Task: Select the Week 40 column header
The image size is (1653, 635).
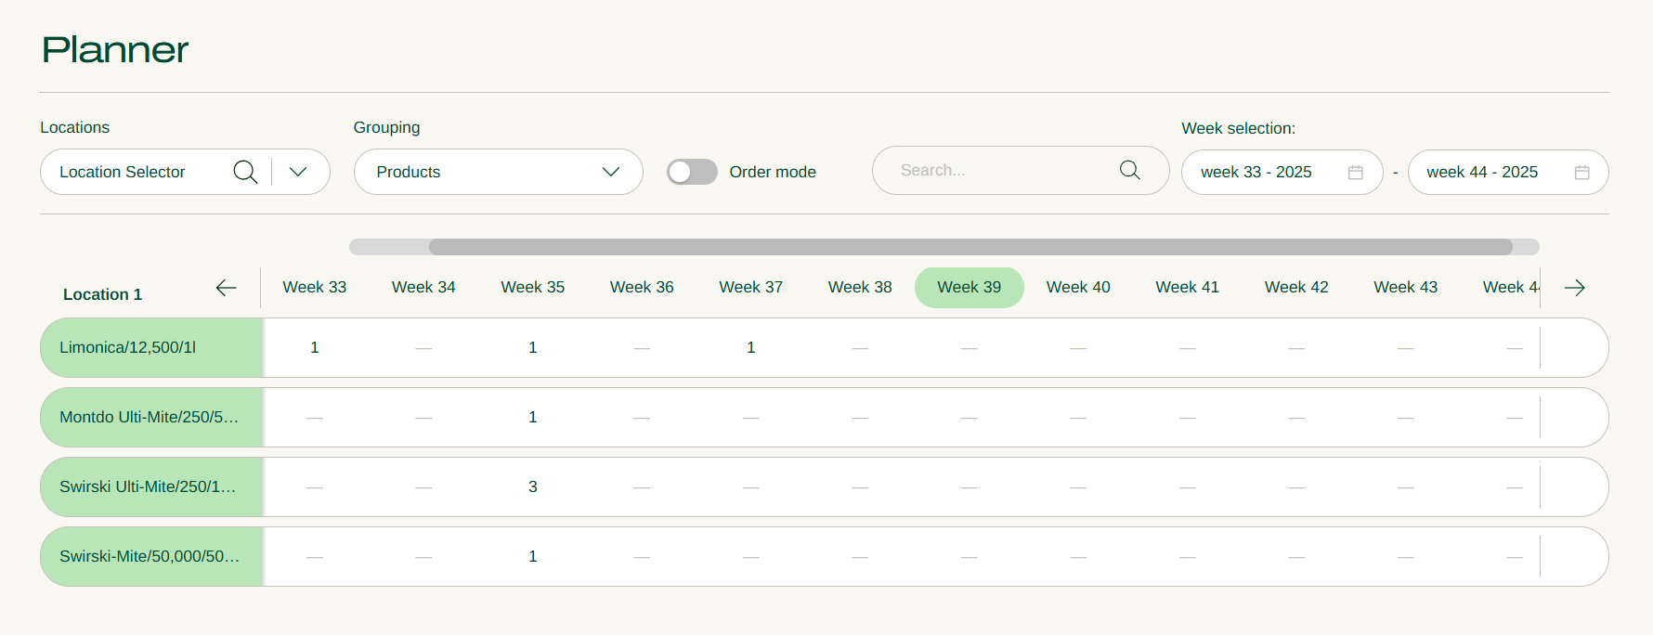Action: (x=1078, y=288)
